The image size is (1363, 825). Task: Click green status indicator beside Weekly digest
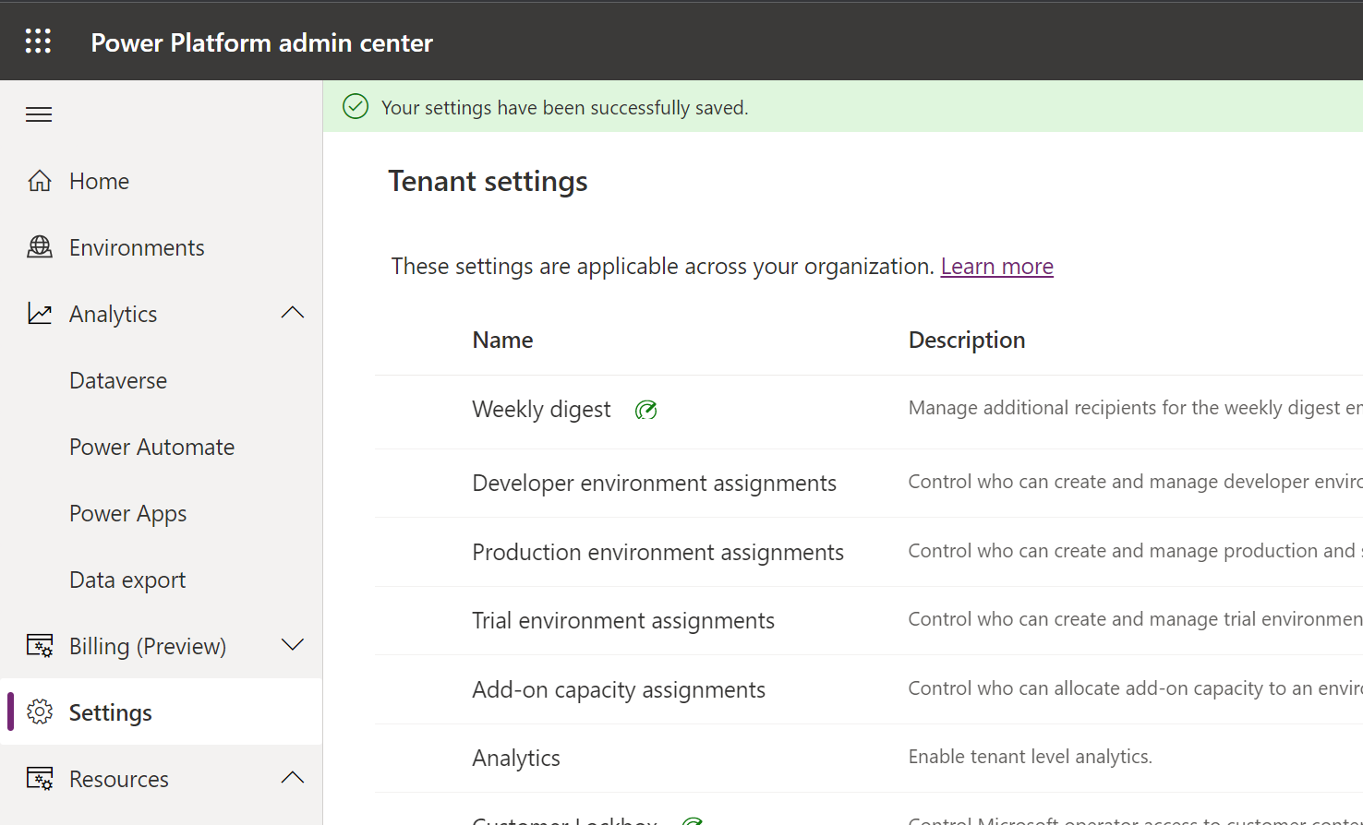645,409
